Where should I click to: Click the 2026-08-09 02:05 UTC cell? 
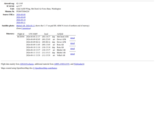pos(33,40)
